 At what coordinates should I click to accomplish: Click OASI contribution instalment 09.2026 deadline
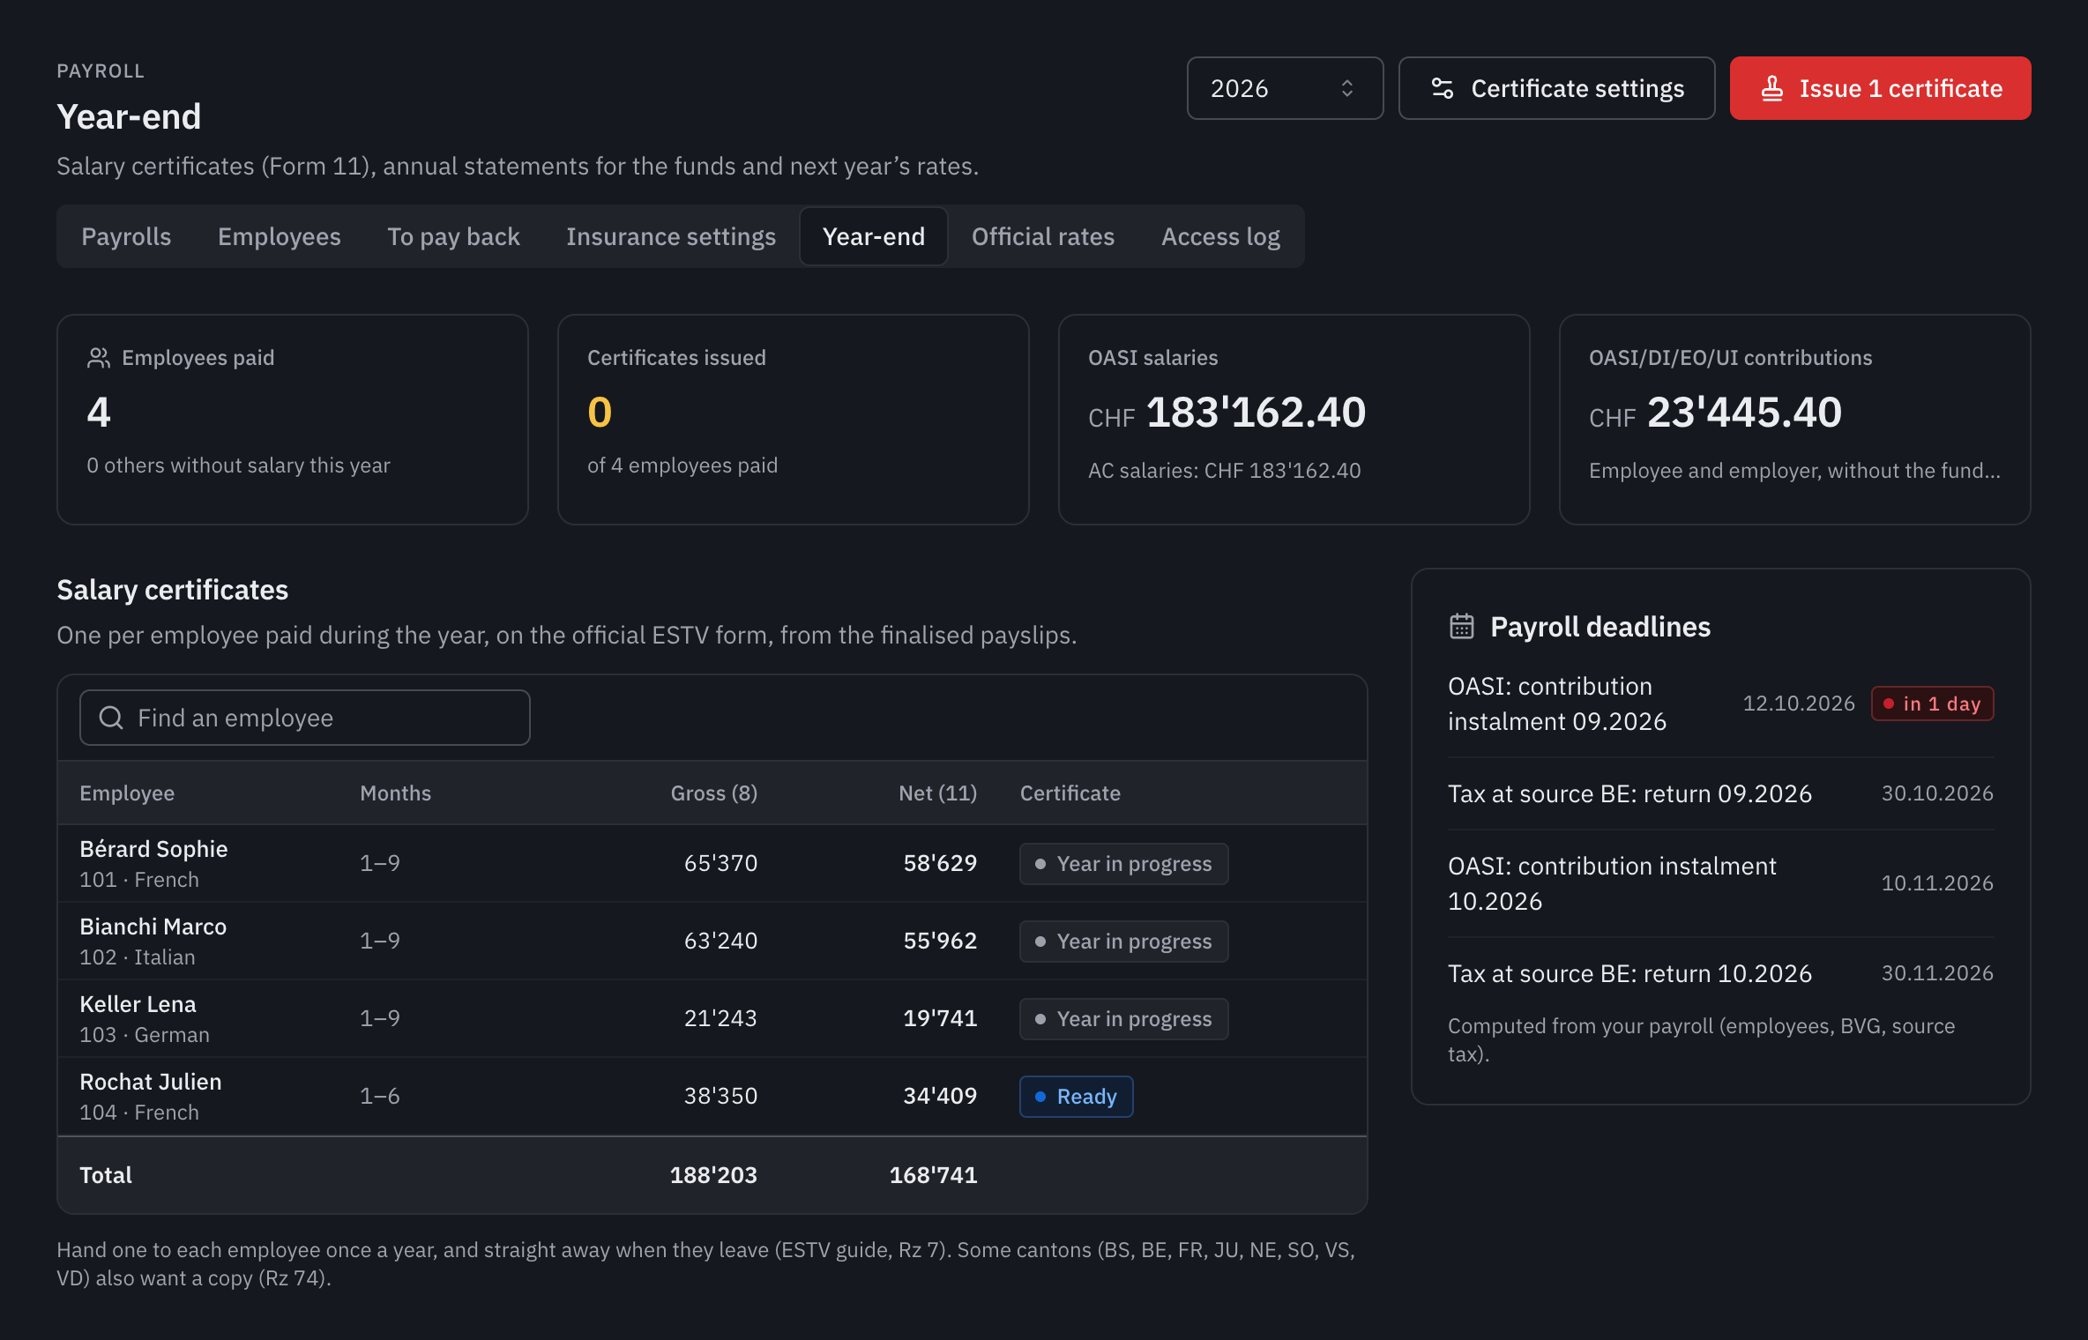pyautogui.click(x=1720, y=703)
